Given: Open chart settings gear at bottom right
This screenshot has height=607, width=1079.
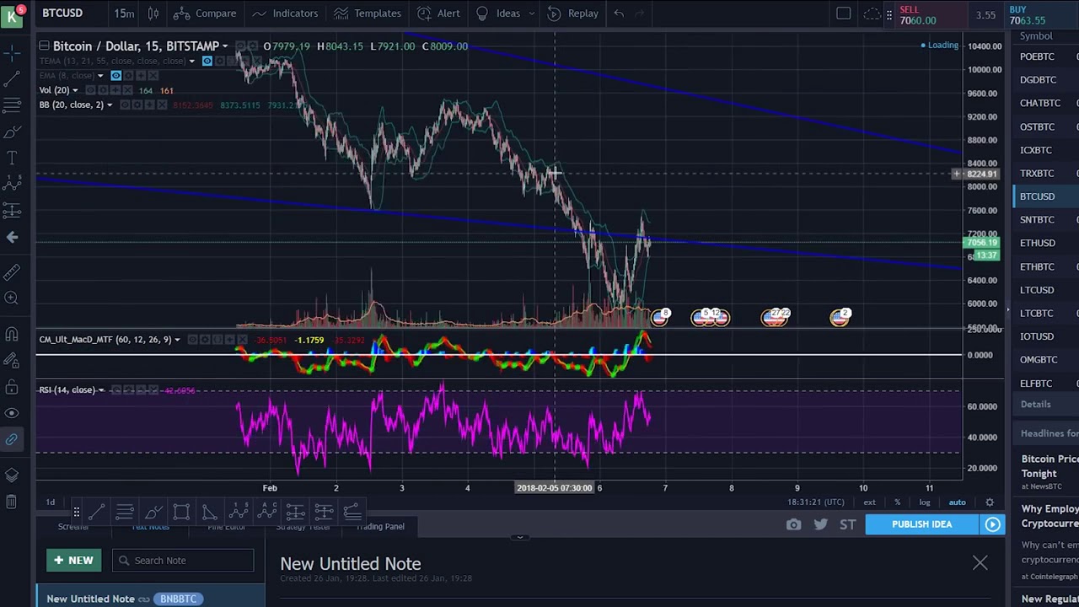Looking at the screenshot, I should point(990,502).
